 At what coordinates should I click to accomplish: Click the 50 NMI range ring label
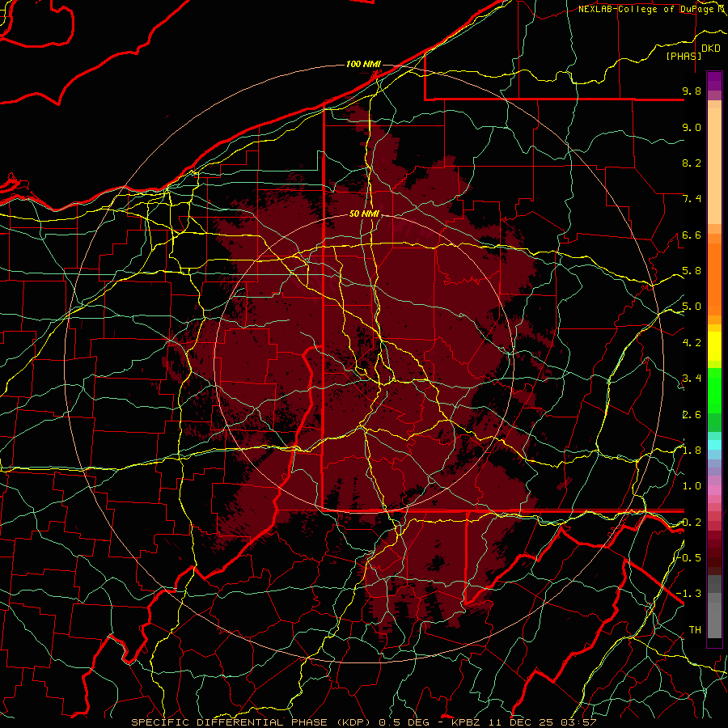(x=365, y=214)
